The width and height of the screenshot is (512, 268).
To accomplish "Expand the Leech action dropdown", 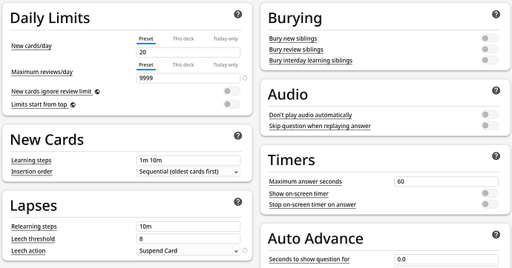I will click(188, 251).
